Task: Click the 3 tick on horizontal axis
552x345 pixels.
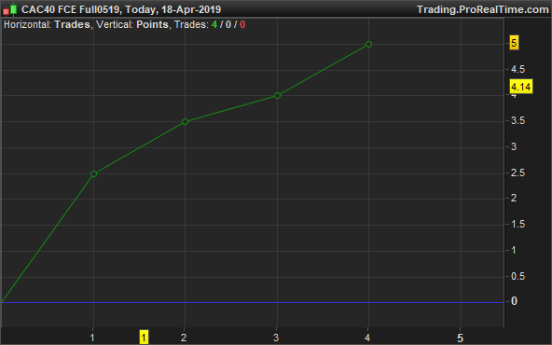Action: coord(276,338)
